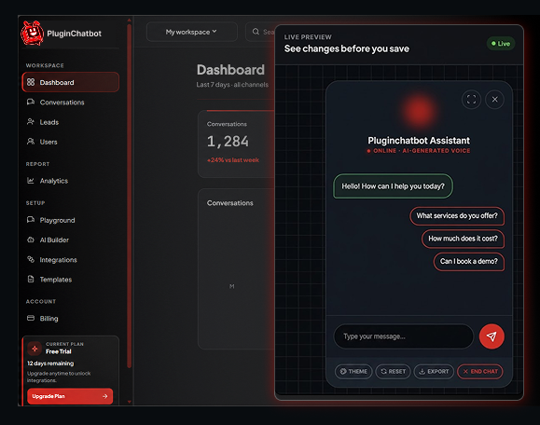This screenshot has width=540, height=425.
Task: Export the chat conversation
Action: [x=434, y=371]
